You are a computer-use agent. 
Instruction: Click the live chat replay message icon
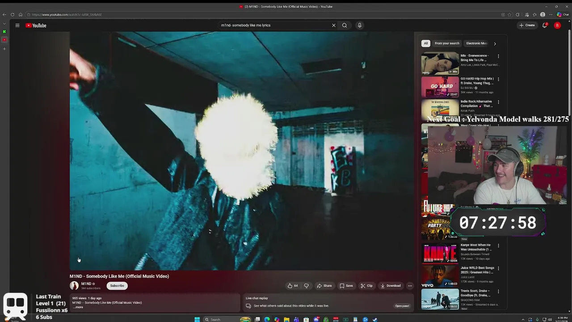[248, 306]
